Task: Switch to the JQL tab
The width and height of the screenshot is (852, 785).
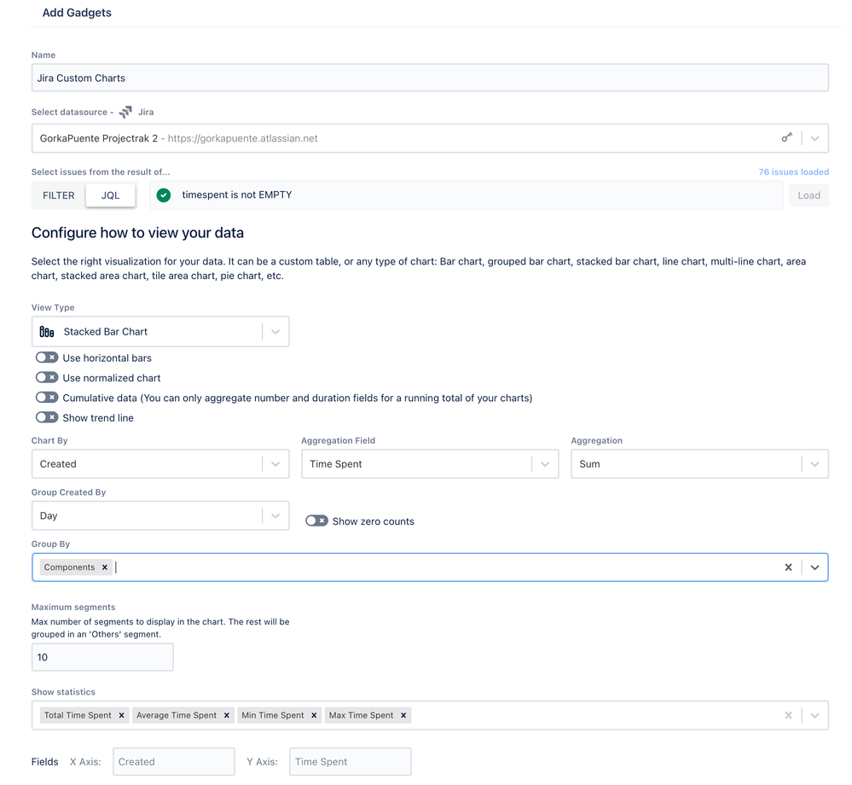Action: tap(110, 195)
